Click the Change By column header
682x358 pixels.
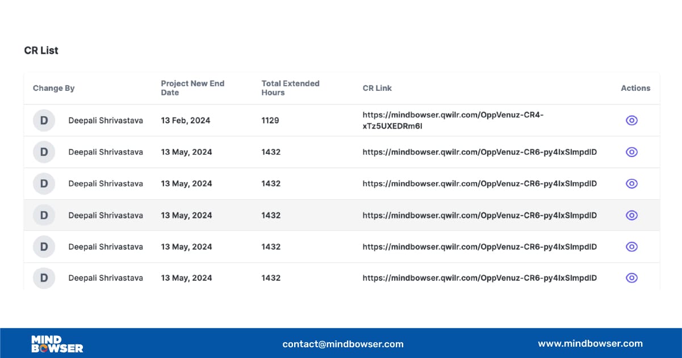click(54, 88)
